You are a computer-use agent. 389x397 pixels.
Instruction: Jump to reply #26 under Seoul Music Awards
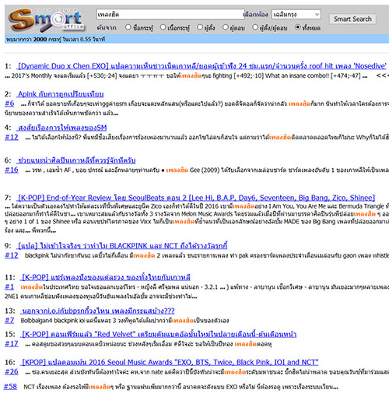coord(12,372)
